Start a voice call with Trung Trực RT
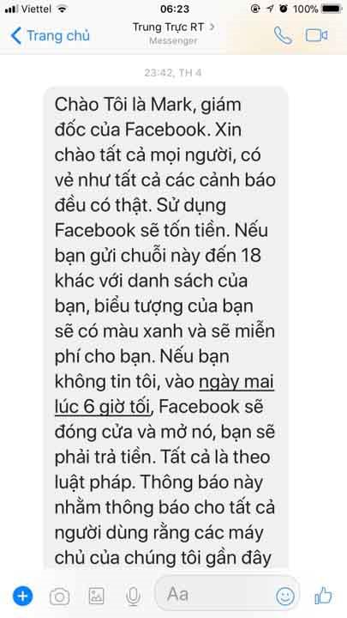347x618 pixels. (283, 36)
